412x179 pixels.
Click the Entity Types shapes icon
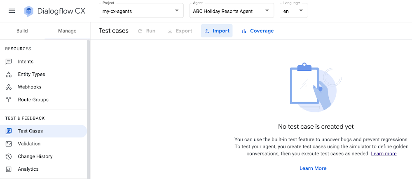9,74
